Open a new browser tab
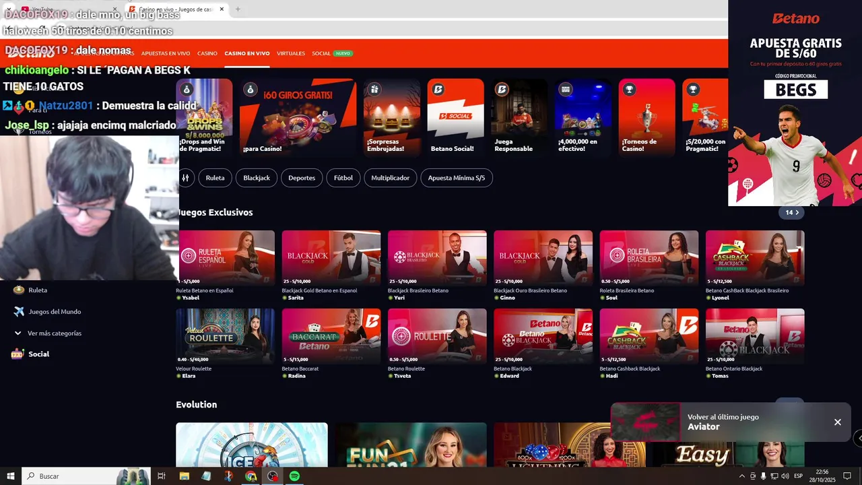Screen dimensions: 862x485 237,9
